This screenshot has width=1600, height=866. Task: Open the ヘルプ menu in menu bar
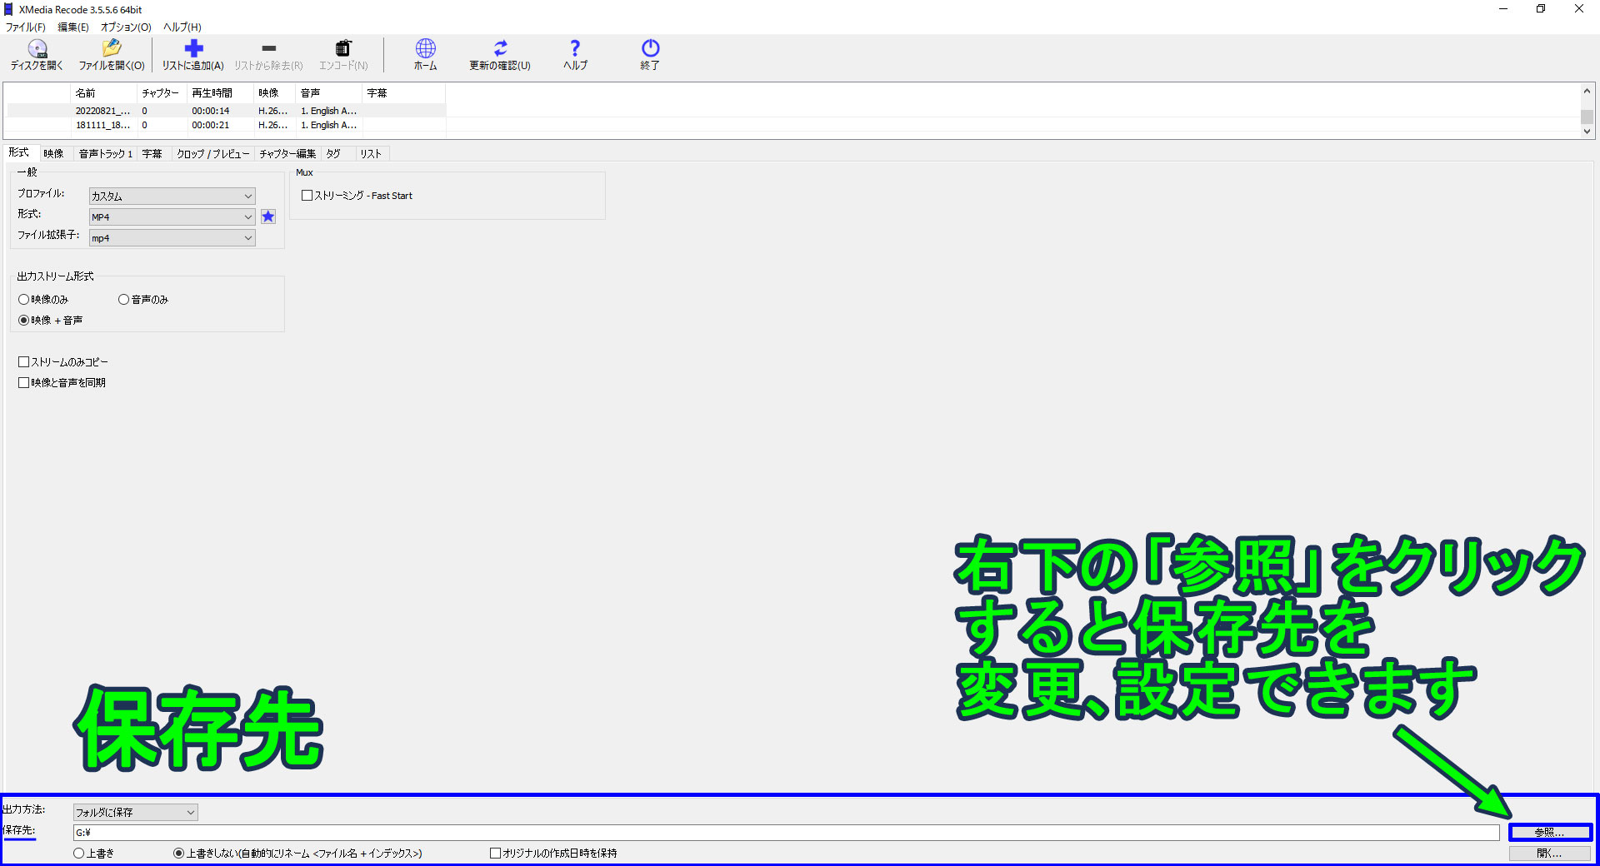[182, 27]
